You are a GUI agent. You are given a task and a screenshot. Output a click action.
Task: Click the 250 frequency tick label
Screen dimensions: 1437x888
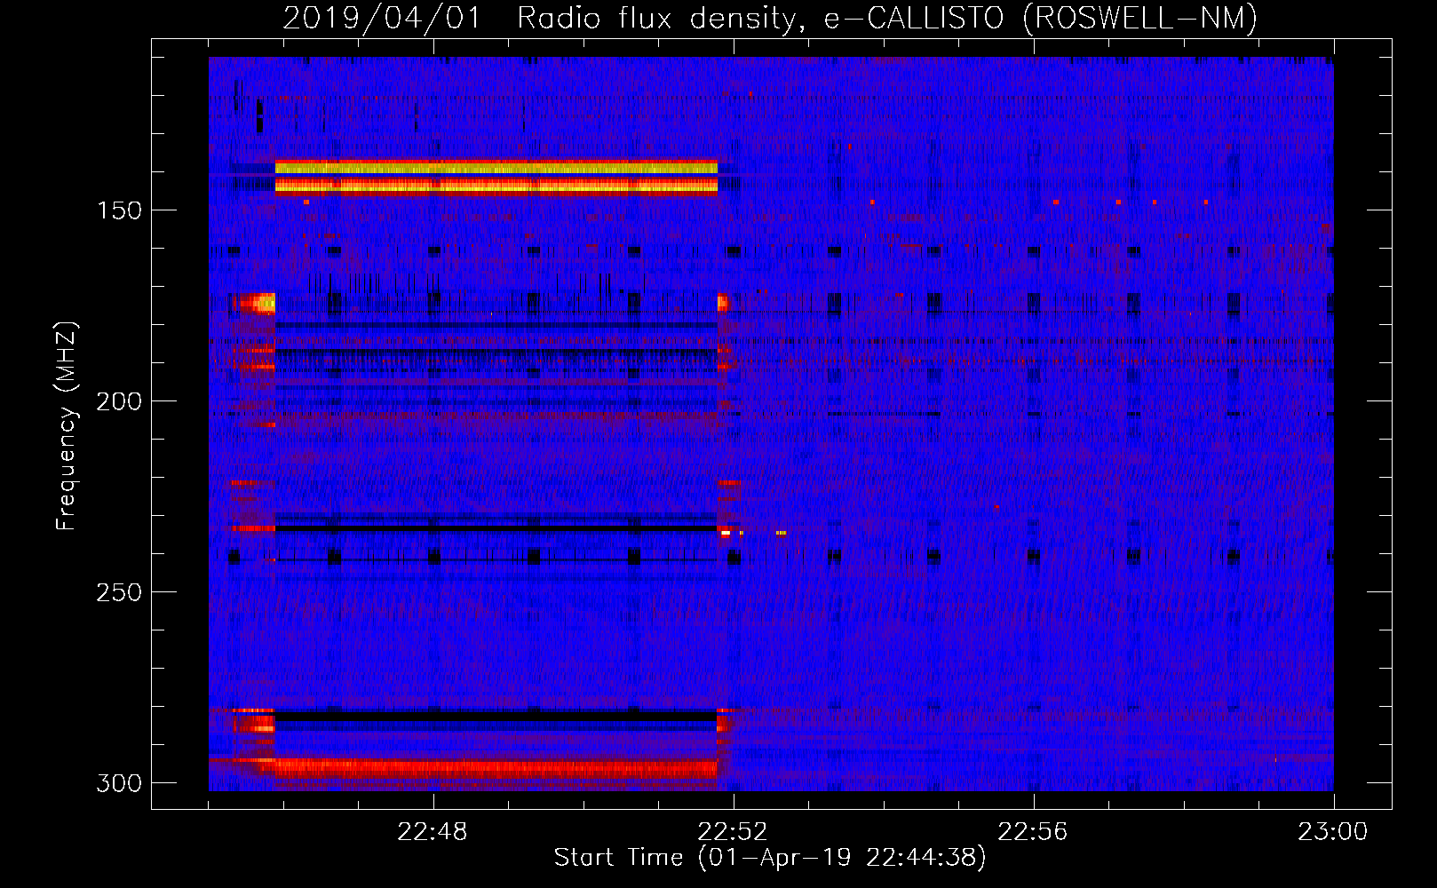[x=119, y=592]
